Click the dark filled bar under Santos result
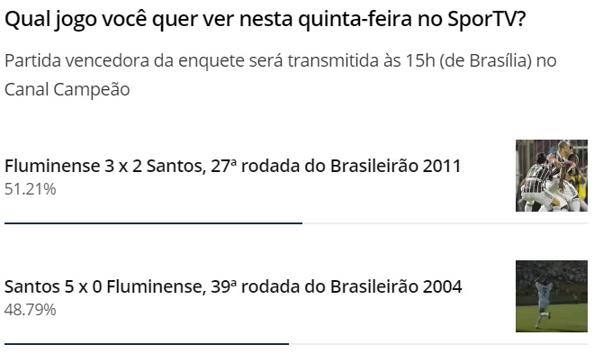The height and width of the screenshot is (363, 603). click(147, 344)
